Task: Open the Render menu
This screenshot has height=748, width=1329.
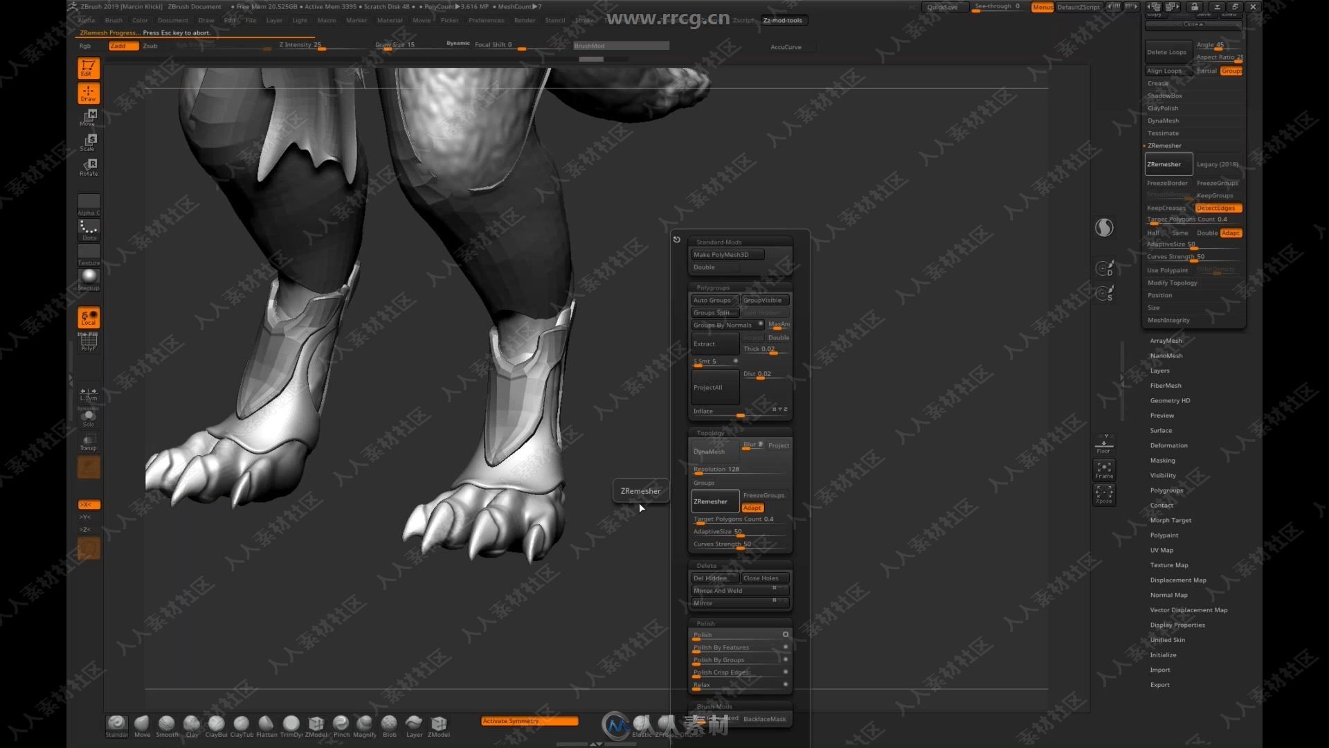Action: pyautogui.click(x=525, y=20)
